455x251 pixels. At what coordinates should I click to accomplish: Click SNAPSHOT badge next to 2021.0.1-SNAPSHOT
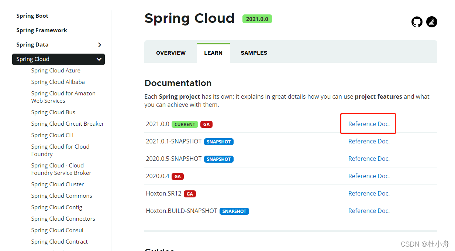[219, 142]
